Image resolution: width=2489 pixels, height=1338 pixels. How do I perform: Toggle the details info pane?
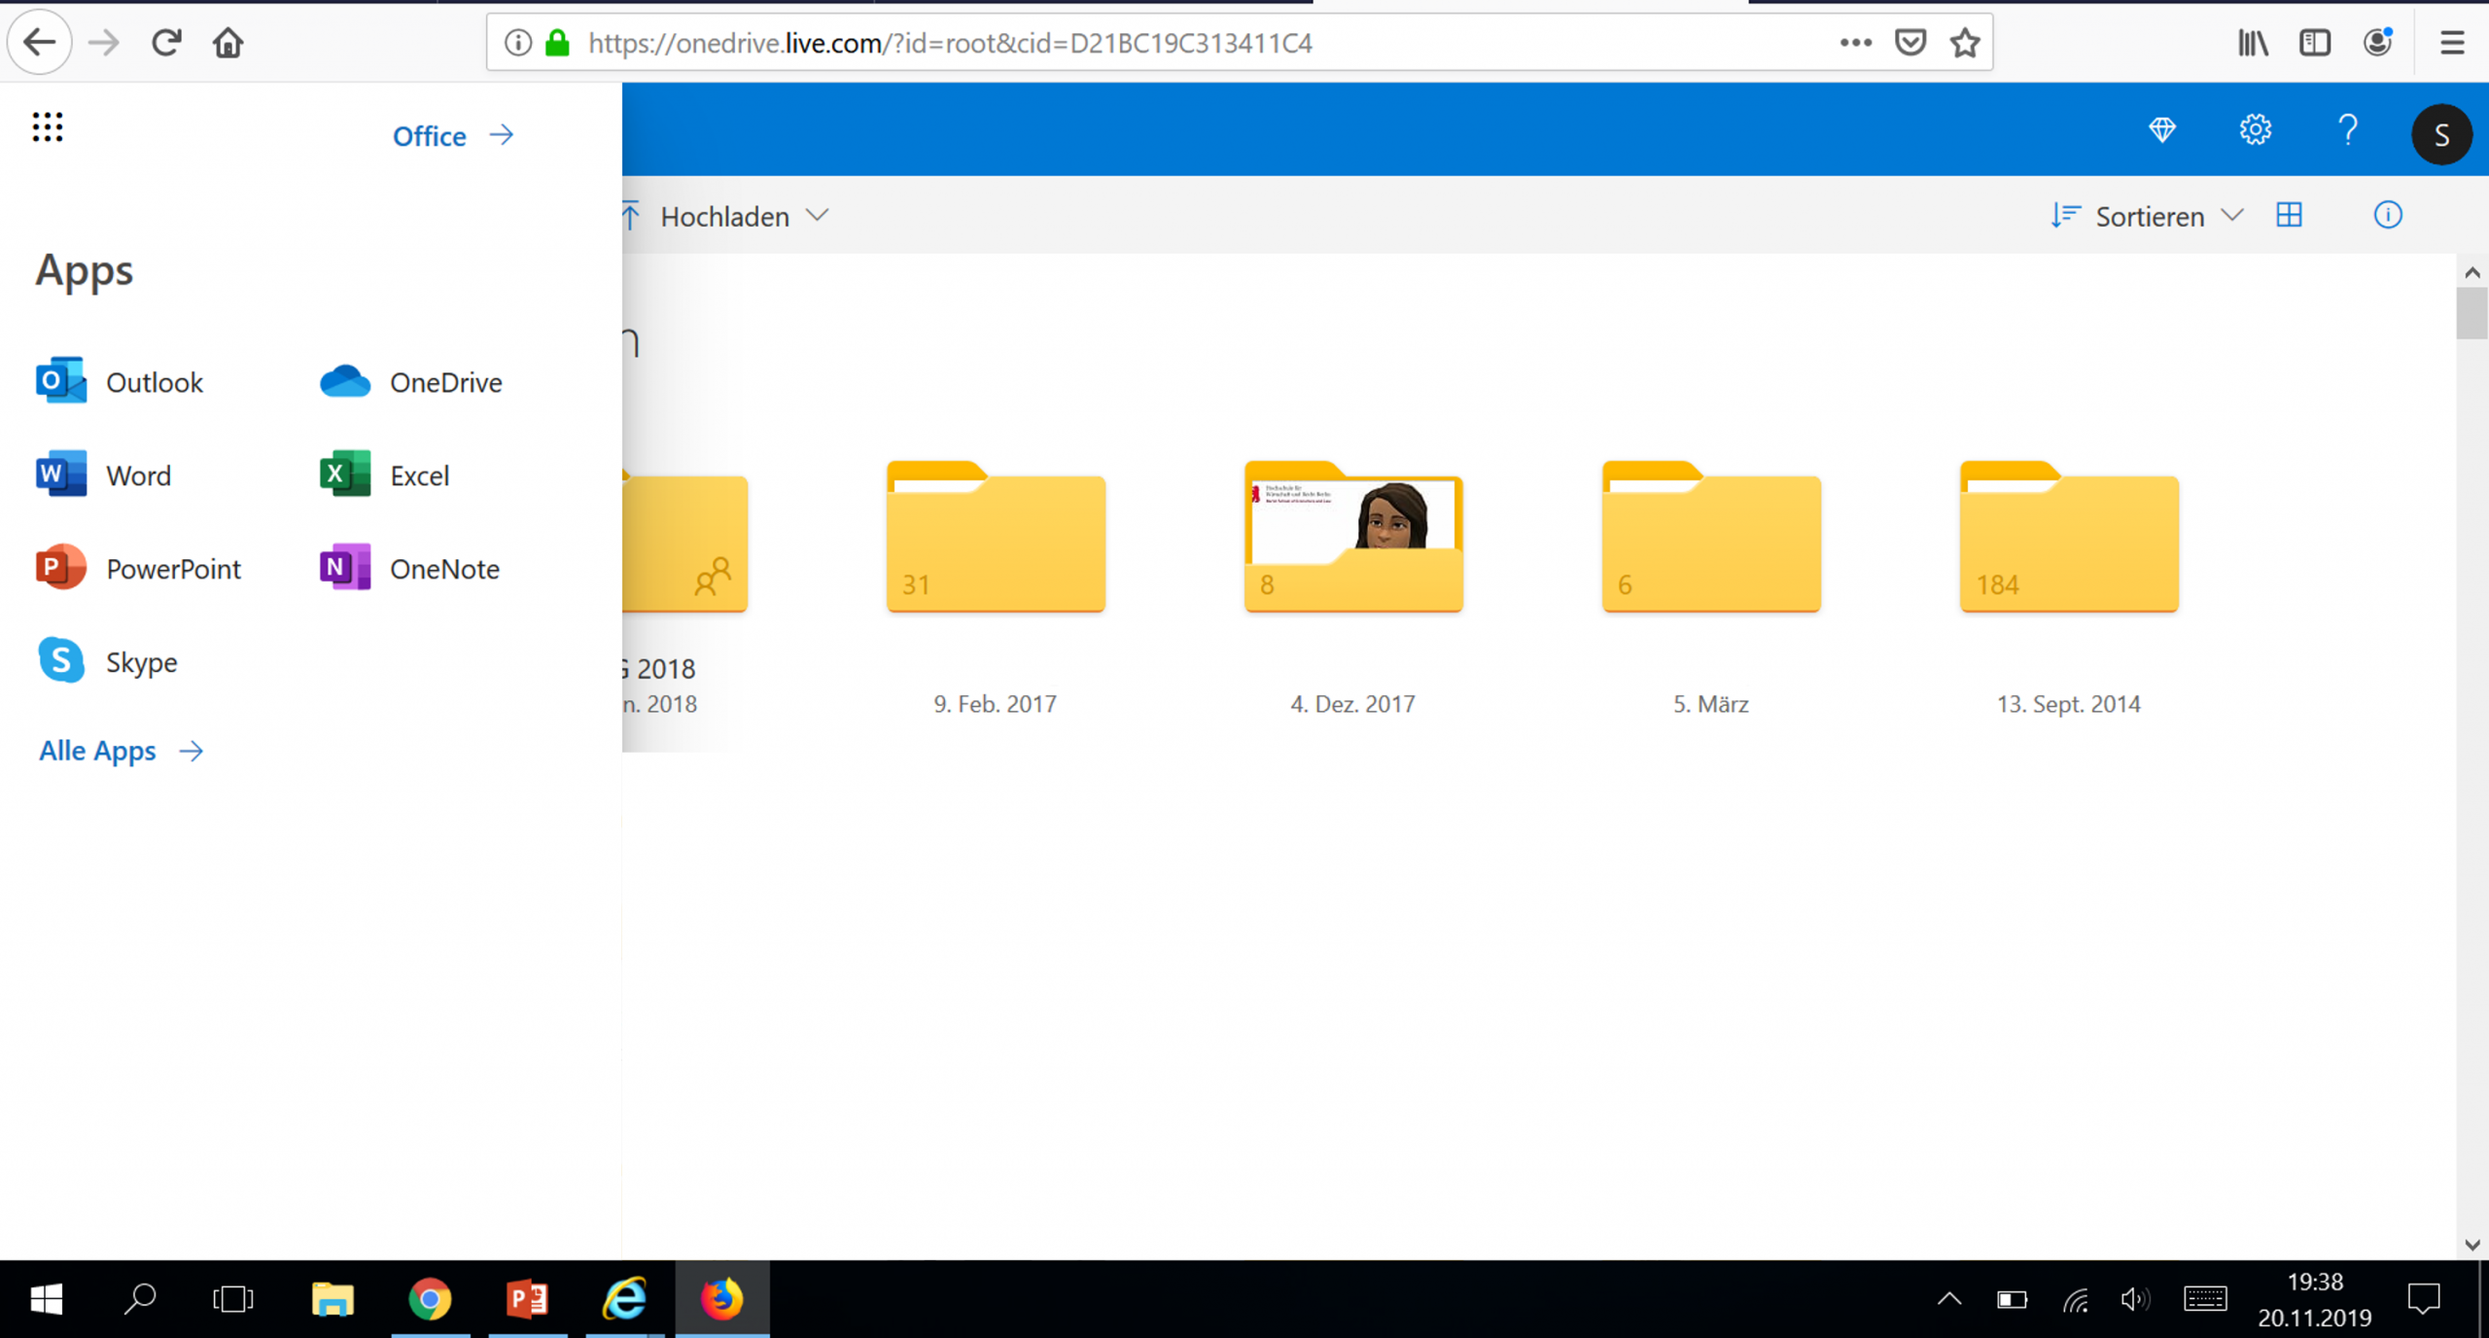tap(2387, 215)
